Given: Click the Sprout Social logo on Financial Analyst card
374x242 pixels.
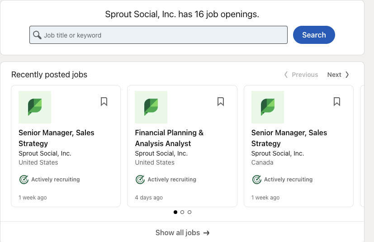Looking at the screenshot, I should pyautogui.click(x=151, y=107).
